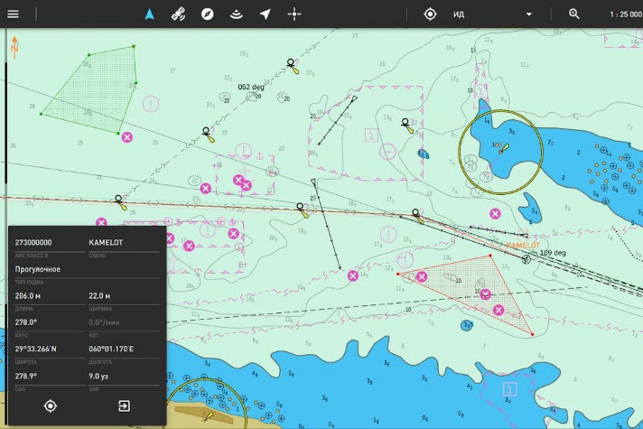Click the 273000000 MMSI field
The width and height of the screenshot is (643, 429).
tap(33, 242)
